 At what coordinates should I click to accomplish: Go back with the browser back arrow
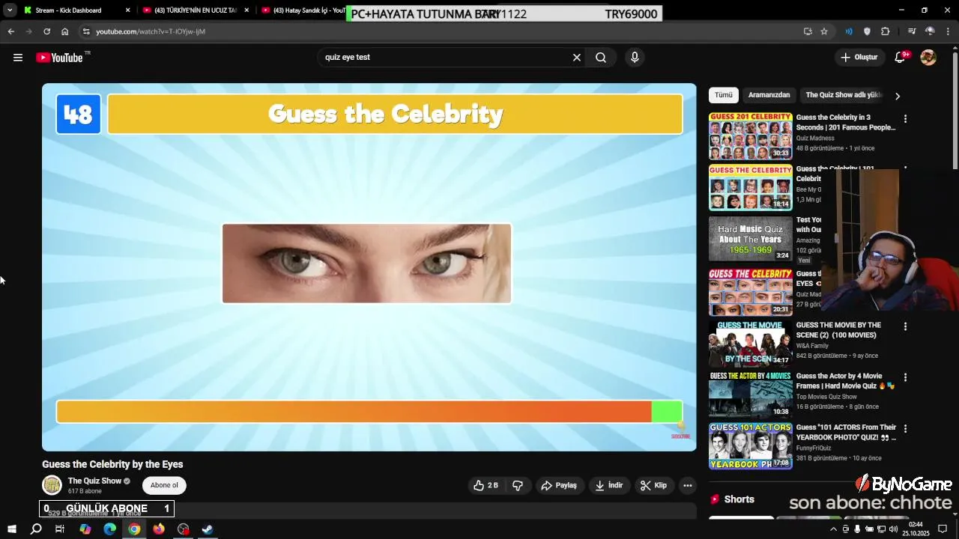[10, 31]
